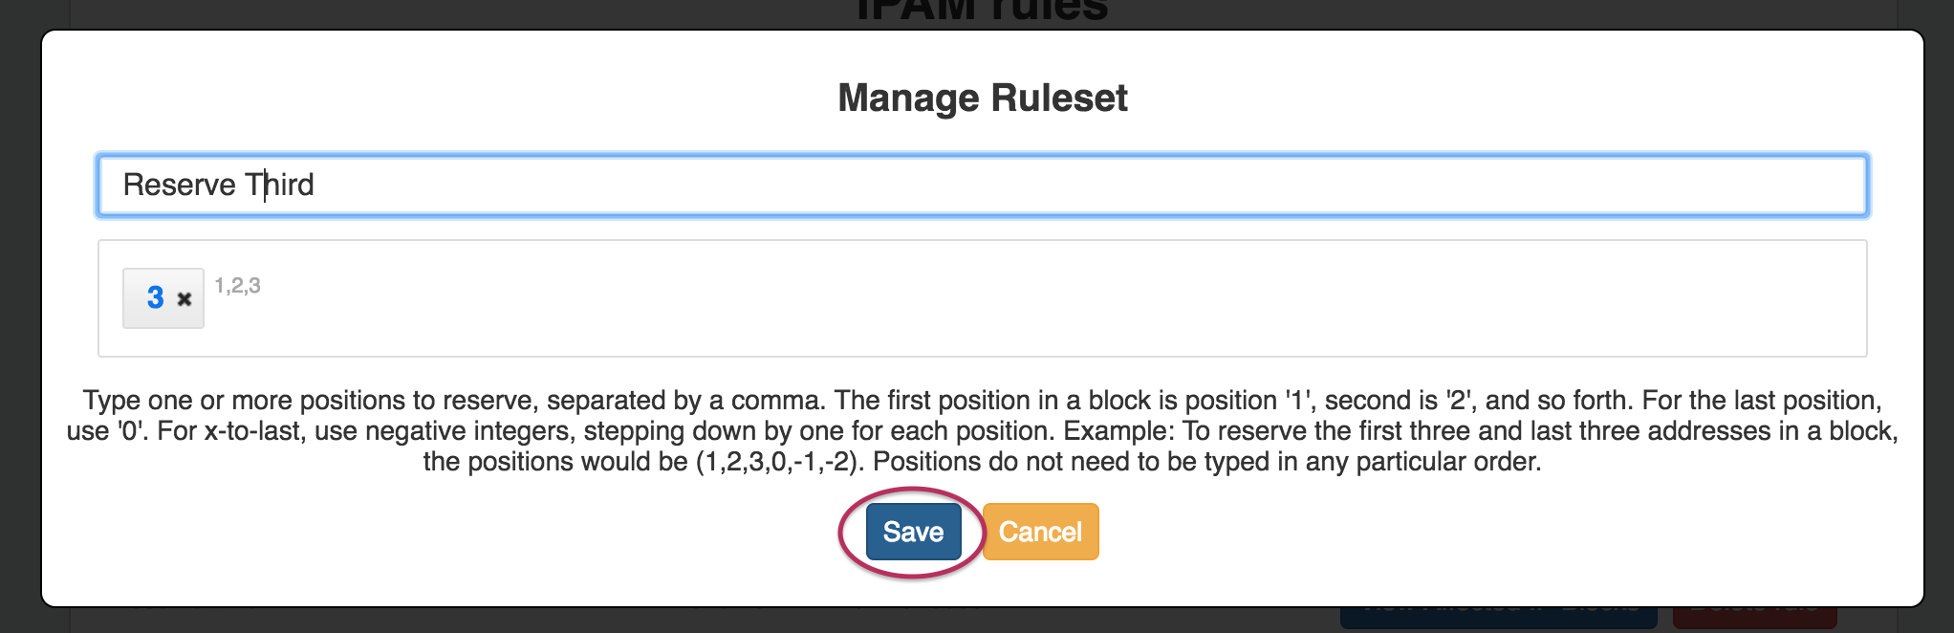Click dark backdrop right of the dialog
1954x633 pixels.
click(1939, 316)
